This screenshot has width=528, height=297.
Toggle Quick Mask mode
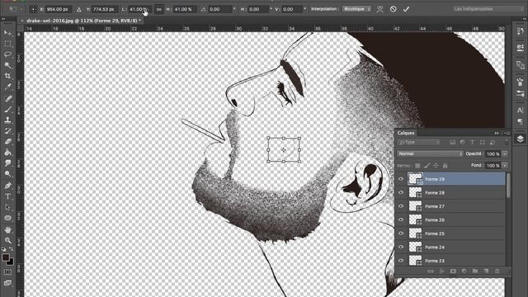coord(7,271)
